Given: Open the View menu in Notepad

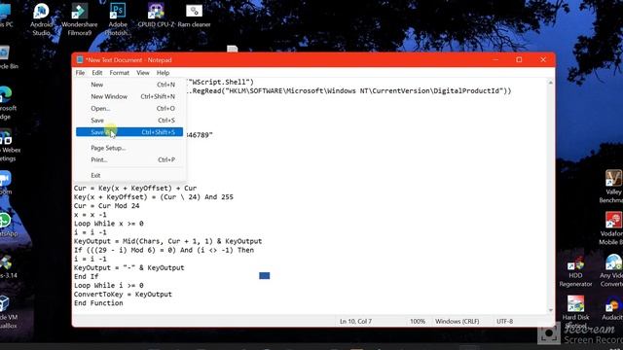Looking at the screenshot, I should pos(143,73).
